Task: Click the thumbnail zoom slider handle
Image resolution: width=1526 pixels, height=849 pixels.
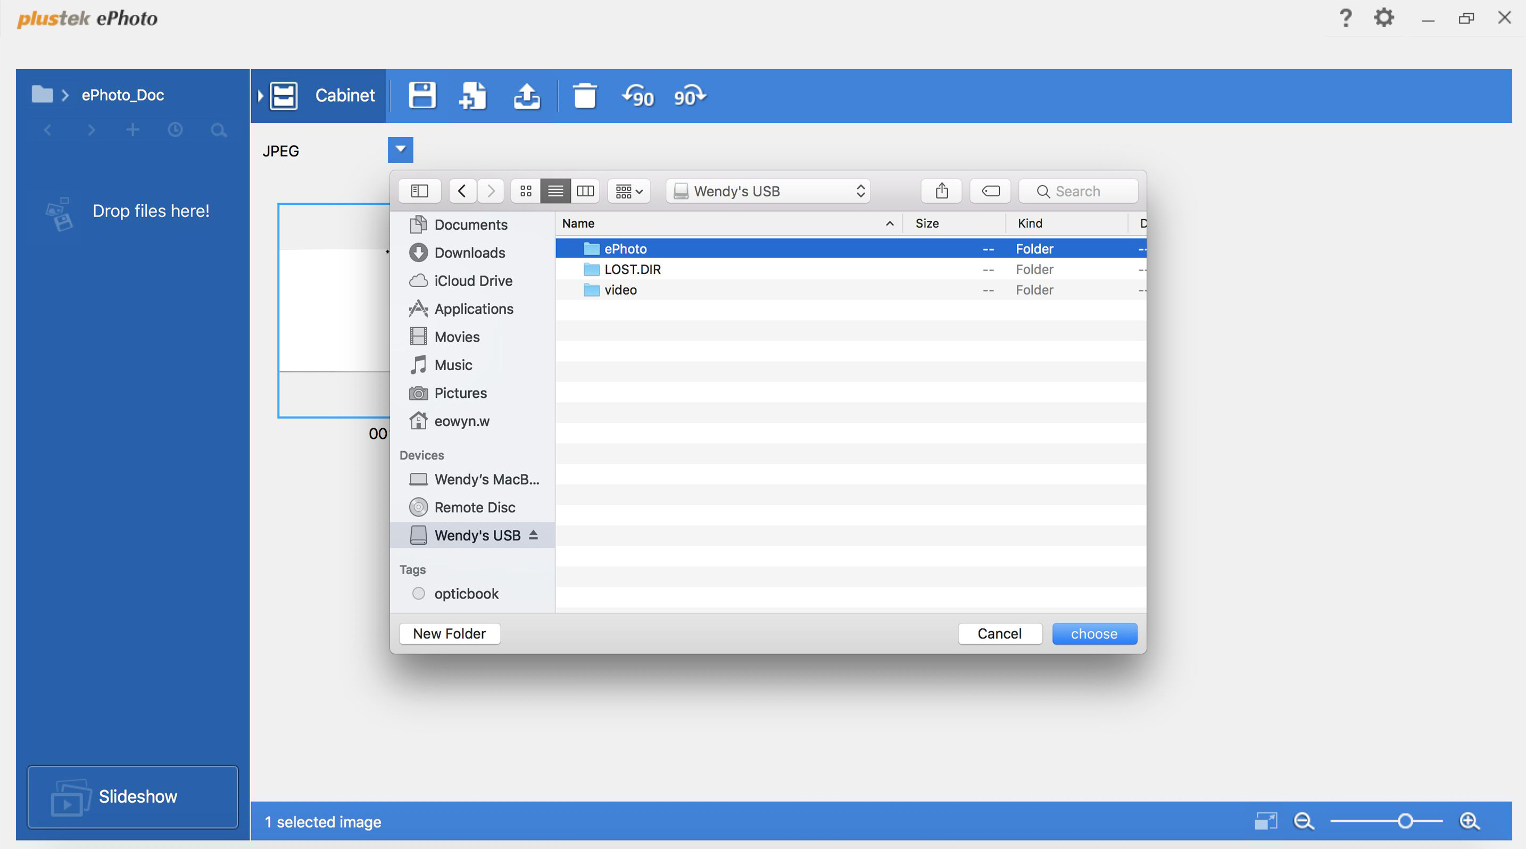Action: pos(1405,821)
